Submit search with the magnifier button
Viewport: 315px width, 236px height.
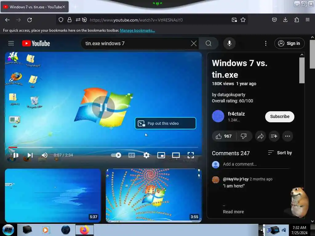coord(209,43)
